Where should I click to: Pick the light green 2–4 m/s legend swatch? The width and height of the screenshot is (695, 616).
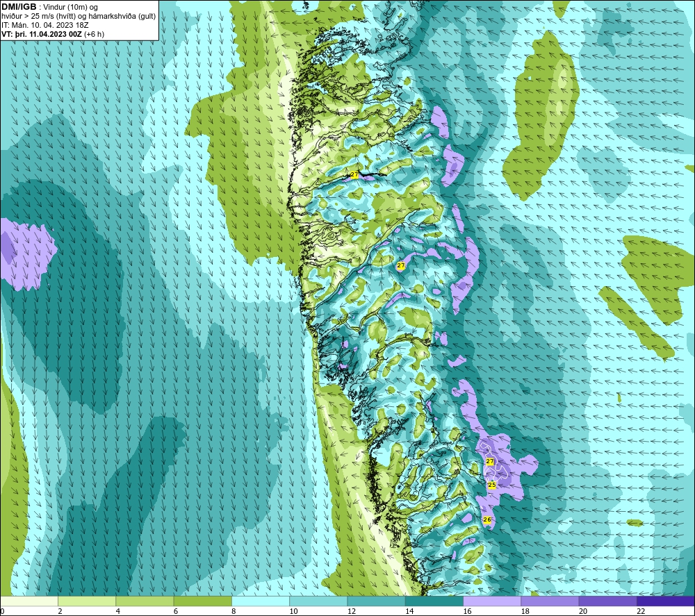[87, 601]
